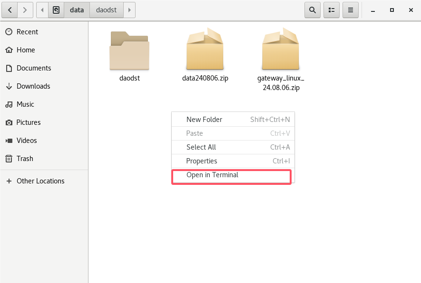The width and height of the screenshot is (421, 283).
Task: Select the daodst folder icon
Action: coord(129,51)
